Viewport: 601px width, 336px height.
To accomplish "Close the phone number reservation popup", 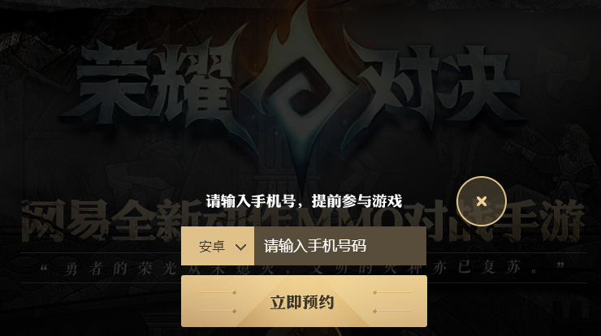I will coord(482,201).
